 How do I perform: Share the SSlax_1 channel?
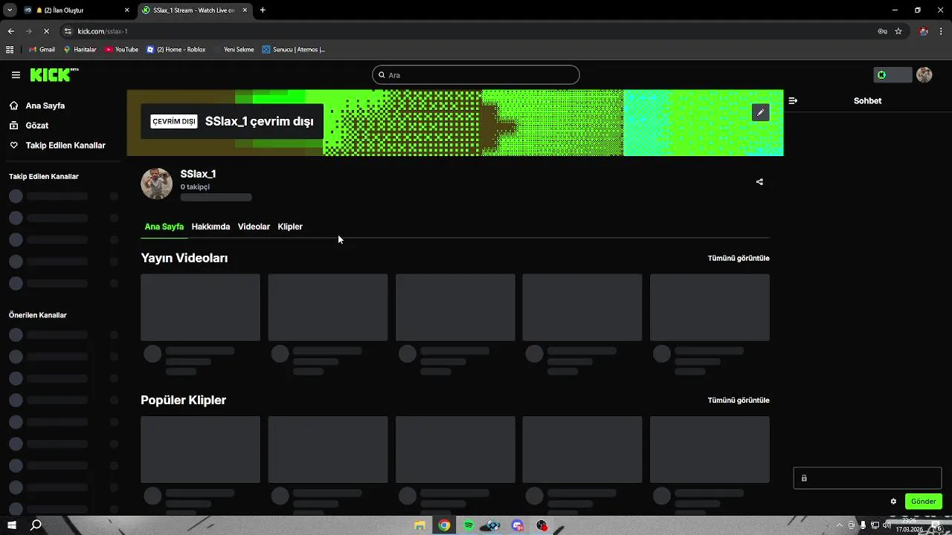click(x=759, y=182)
